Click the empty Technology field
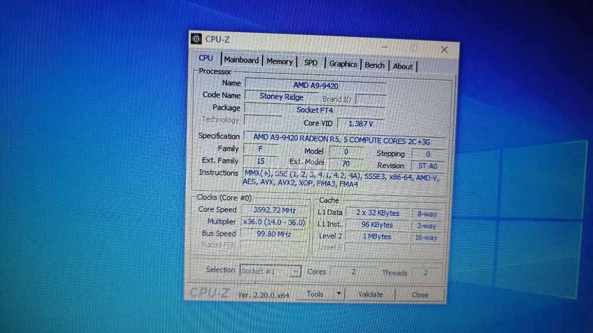 click(263, 120)
